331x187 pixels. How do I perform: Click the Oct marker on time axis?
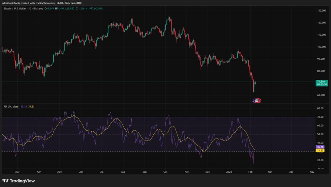coord(165,172)
